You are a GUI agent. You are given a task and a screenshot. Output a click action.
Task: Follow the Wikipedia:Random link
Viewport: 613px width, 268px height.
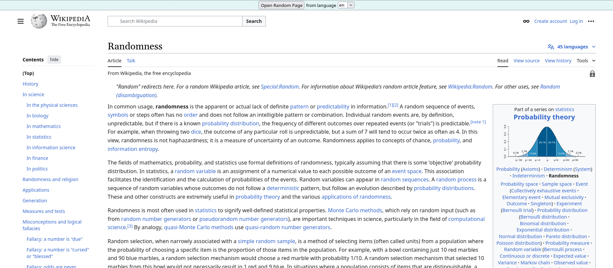tap(470, 87)
